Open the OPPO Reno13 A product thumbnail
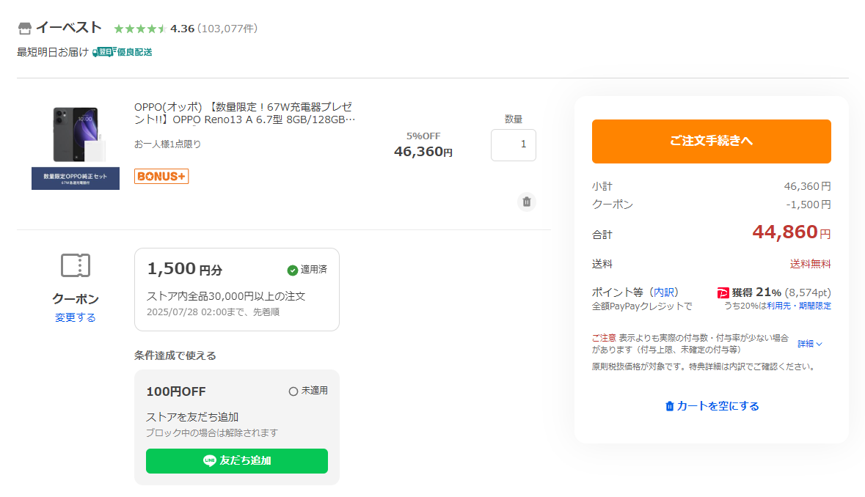865x497 pixels. (x=76, y=147)
